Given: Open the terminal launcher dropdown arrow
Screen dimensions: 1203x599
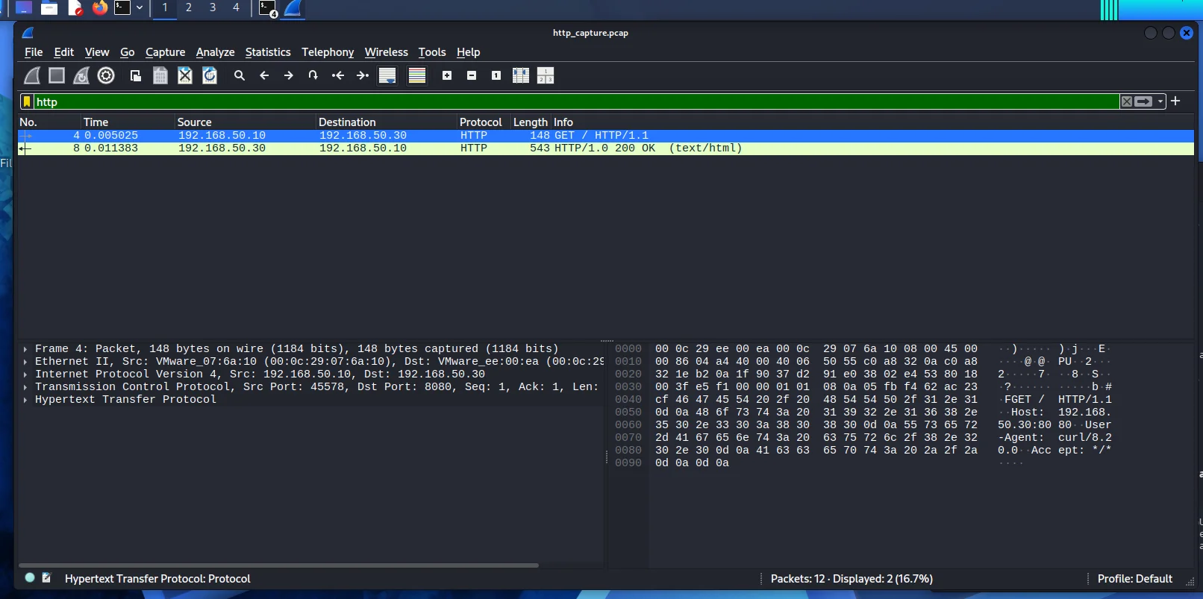Looking at the screenshot, I should click(140, 8).
